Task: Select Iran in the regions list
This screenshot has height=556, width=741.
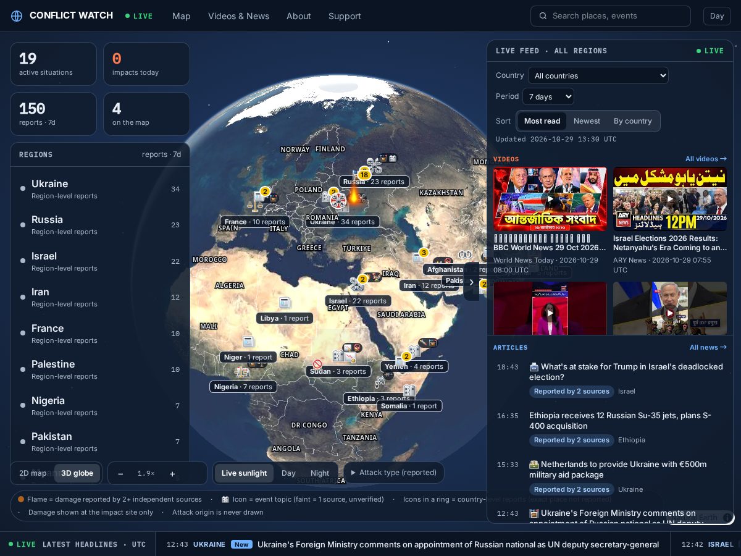Action: point(99,298)
